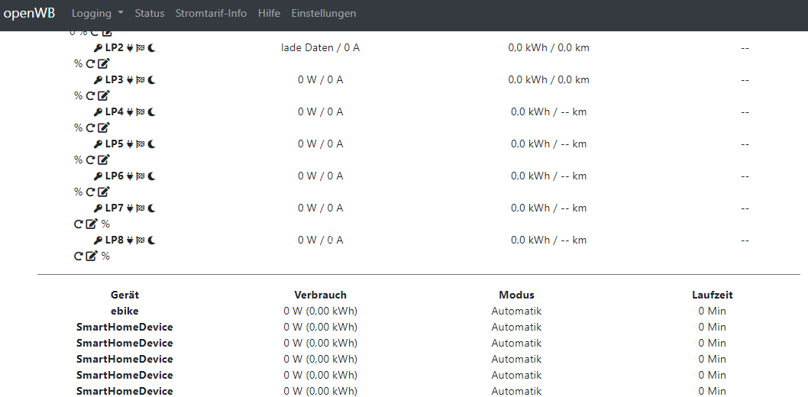Open the Status page
Image resolution: width=808 pixels, height=397 pixels.
pos(150,14)
